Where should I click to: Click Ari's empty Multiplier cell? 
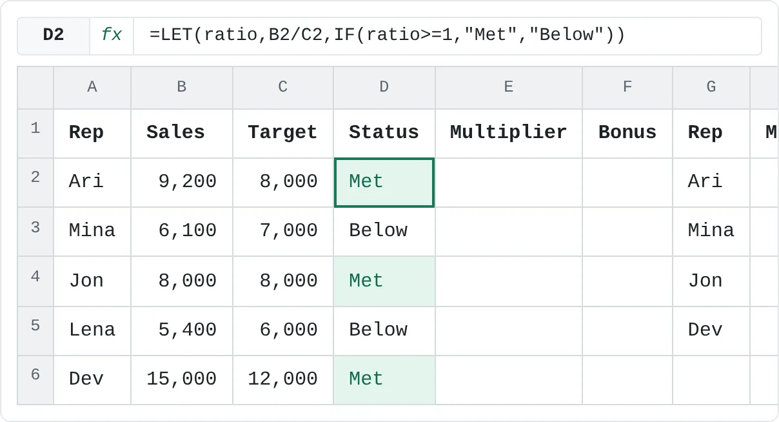pos(509,183)
